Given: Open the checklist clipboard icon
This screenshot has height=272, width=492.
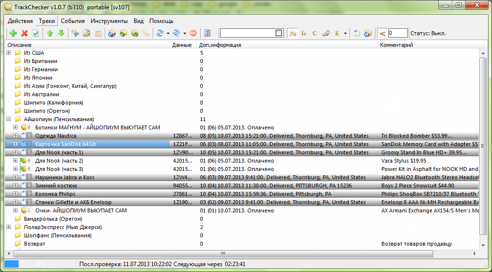Looking at the screenshot, I should click(x=208, y=33).
